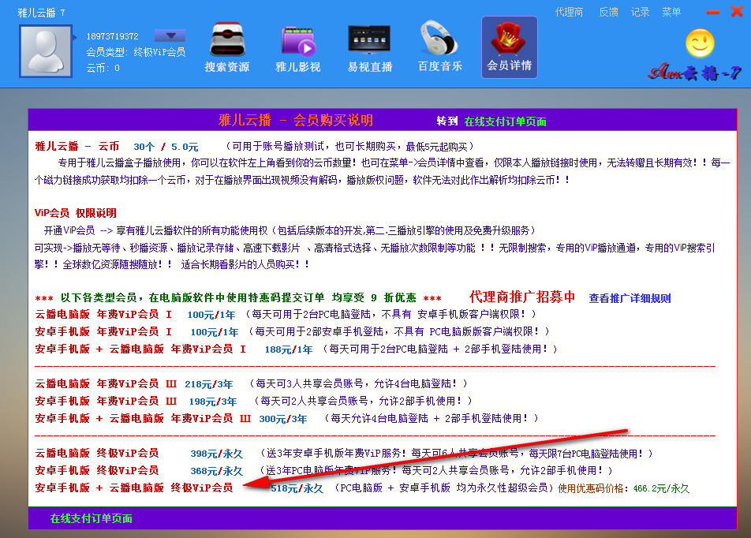
Task: Click the user avatar picture
Action: pyautogui.click(x=46, y=51)
